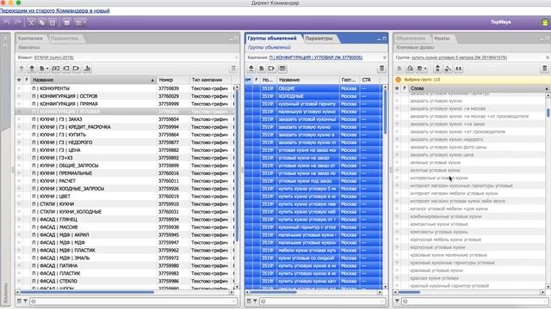Image resolution: width=551 pixels, height=309 pixels.
Task: Expand the Кампания row chevron in the ad groups panel
Action: (x=385, y=58)
